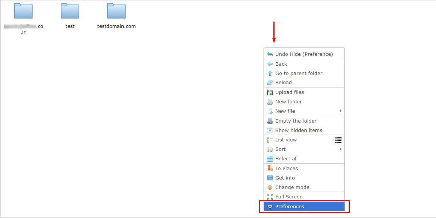
Task: Click the Get info icon
Action: [270, 178]
